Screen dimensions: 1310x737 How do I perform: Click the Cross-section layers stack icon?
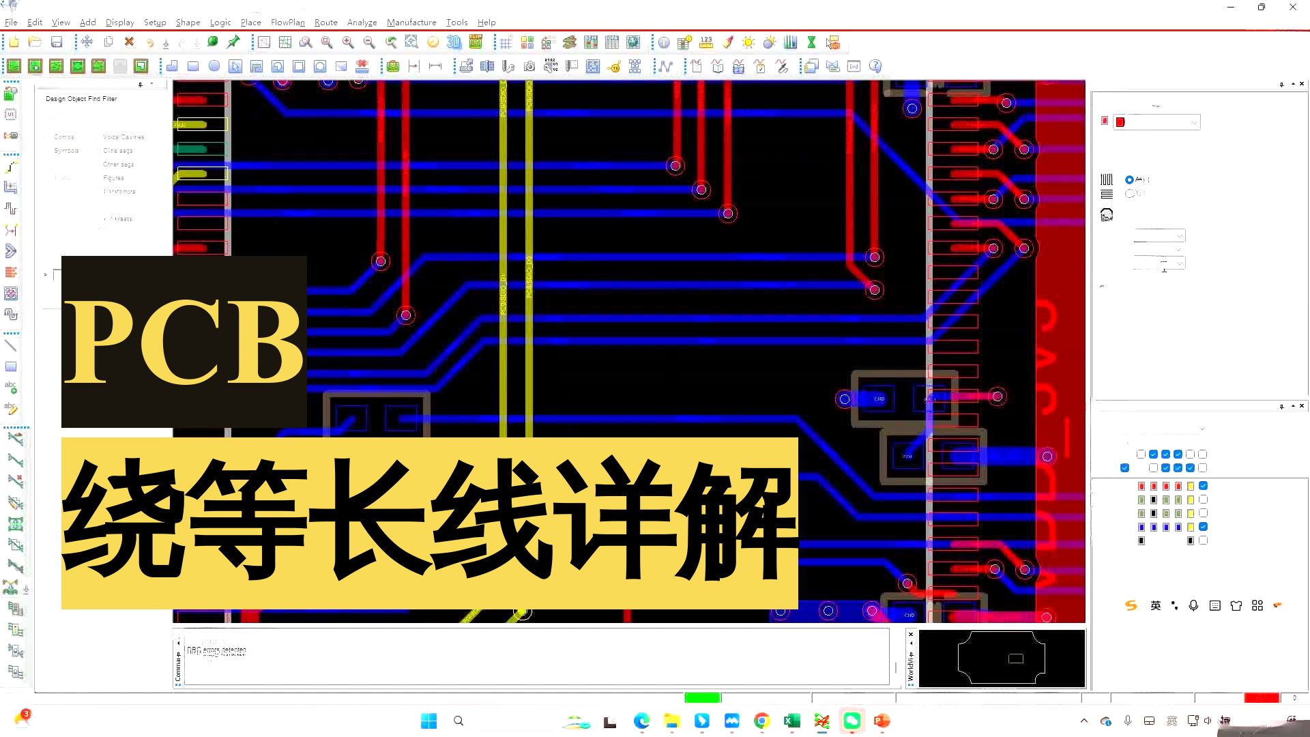(x=570, y=42)
